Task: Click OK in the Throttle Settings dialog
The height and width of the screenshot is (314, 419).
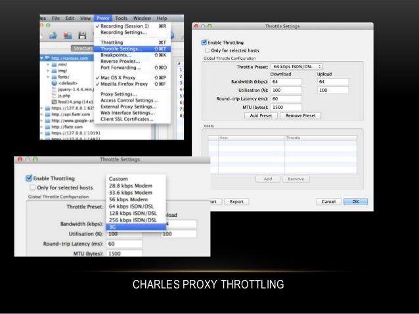Action: [x=356, y=201]
